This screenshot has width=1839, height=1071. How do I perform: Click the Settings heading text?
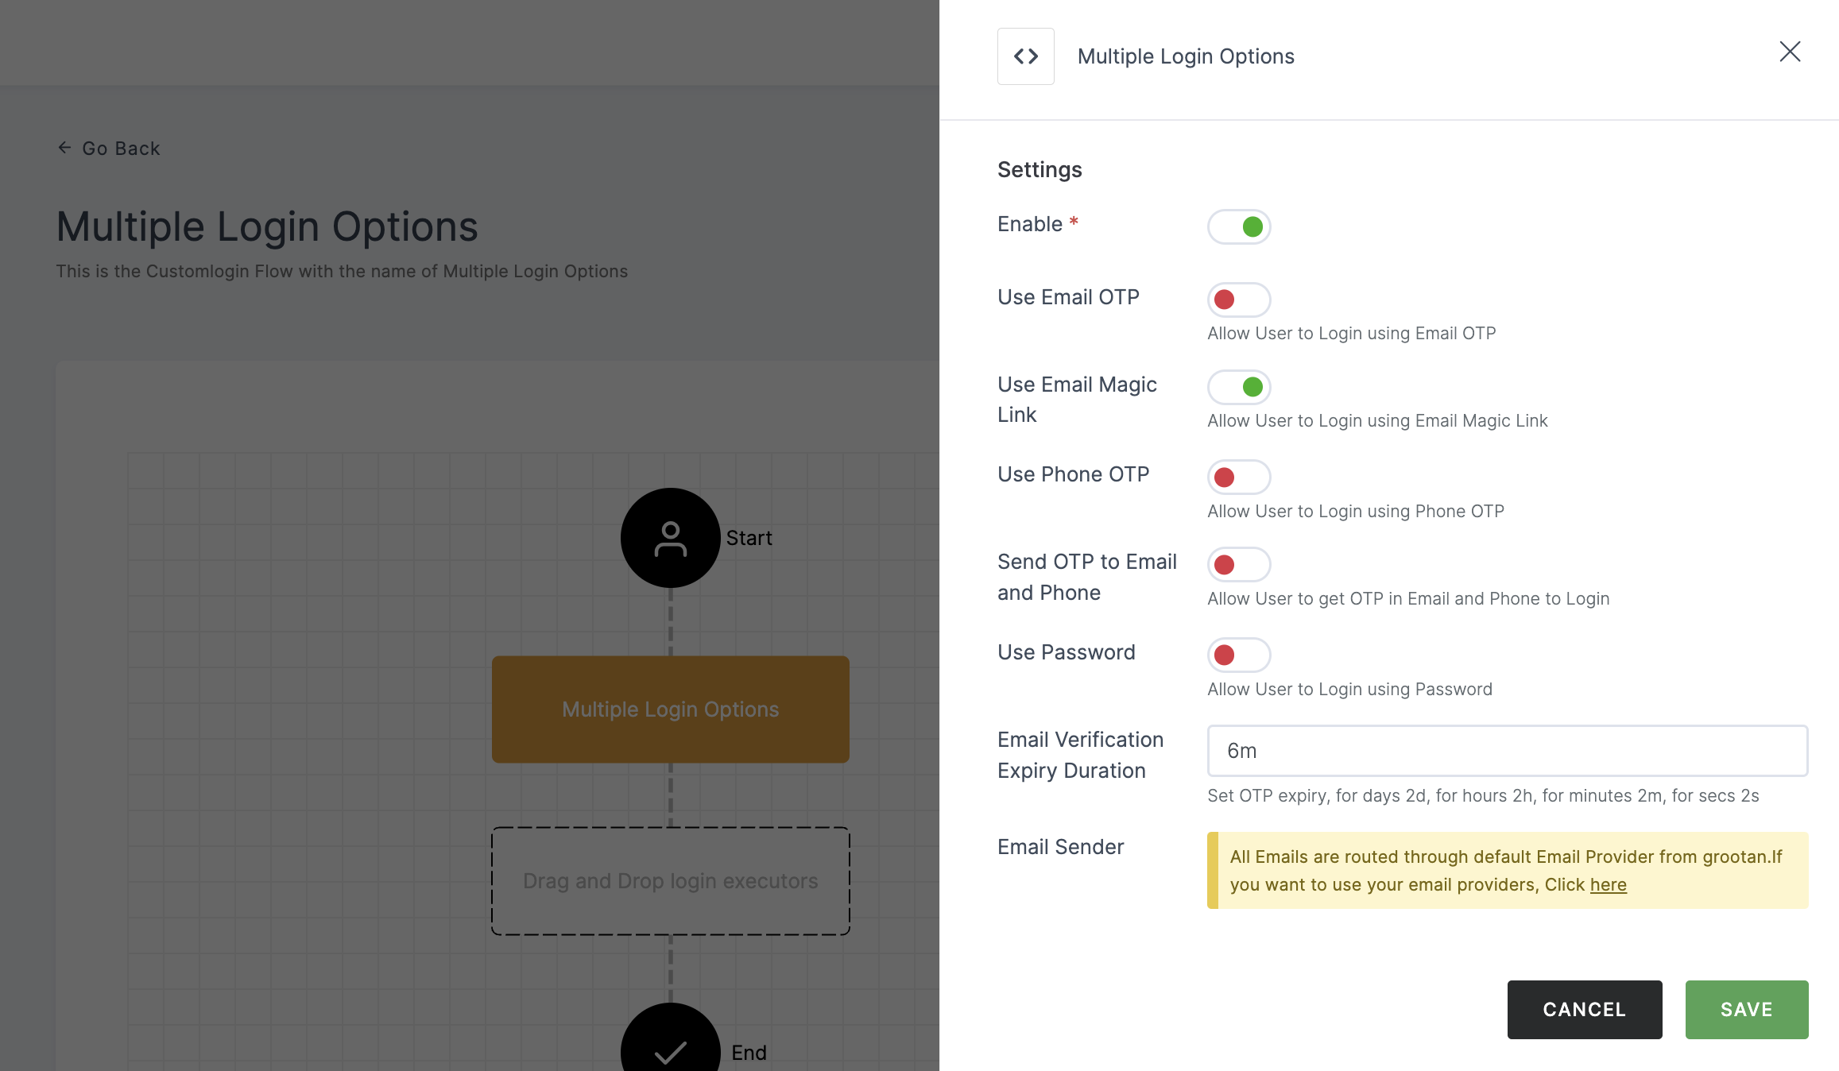[1040, 170]
